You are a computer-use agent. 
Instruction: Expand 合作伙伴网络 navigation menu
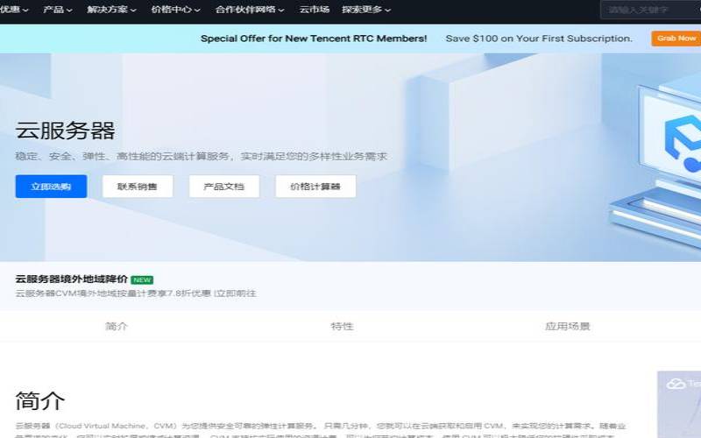[250, 10]
